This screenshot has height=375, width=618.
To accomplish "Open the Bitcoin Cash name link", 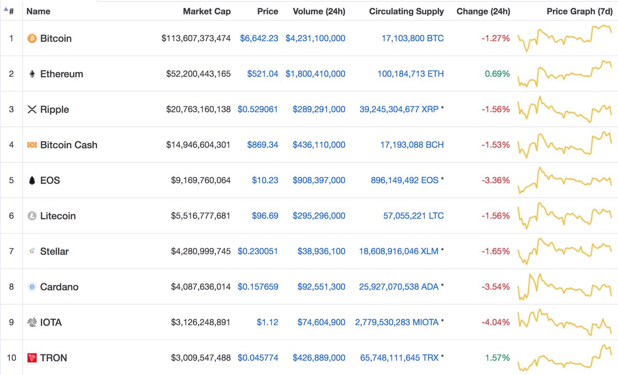I will [x=68, y=145].
